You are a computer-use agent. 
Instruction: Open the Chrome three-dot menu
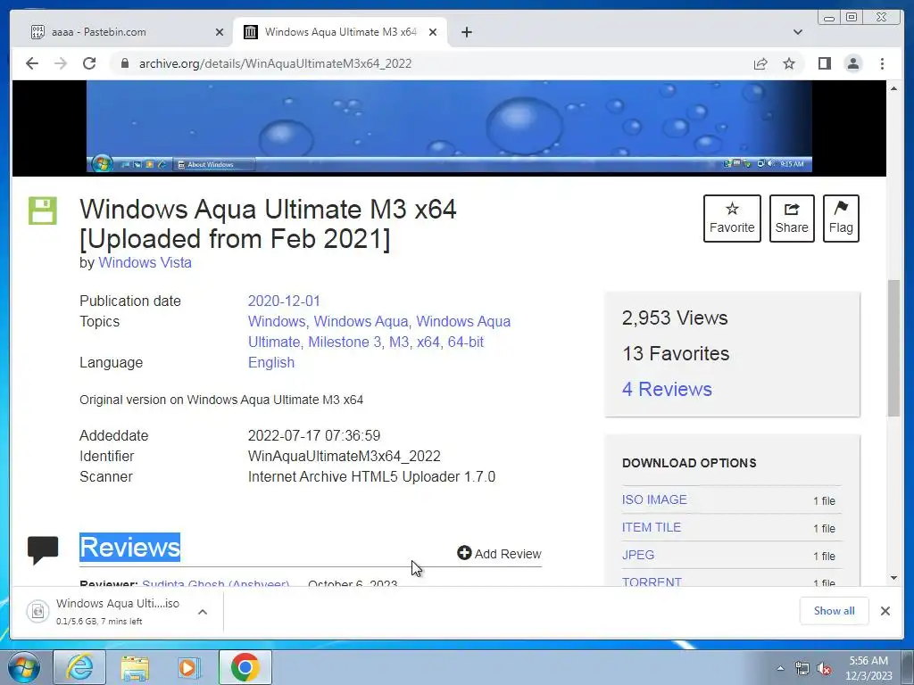coord(882,63)
